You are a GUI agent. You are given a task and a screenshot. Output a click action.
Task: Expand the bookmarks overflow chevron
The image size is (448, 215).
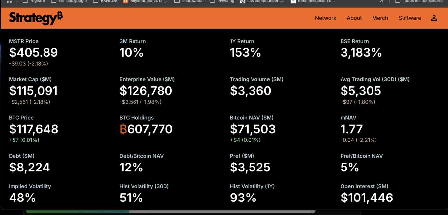coord(382,1)
